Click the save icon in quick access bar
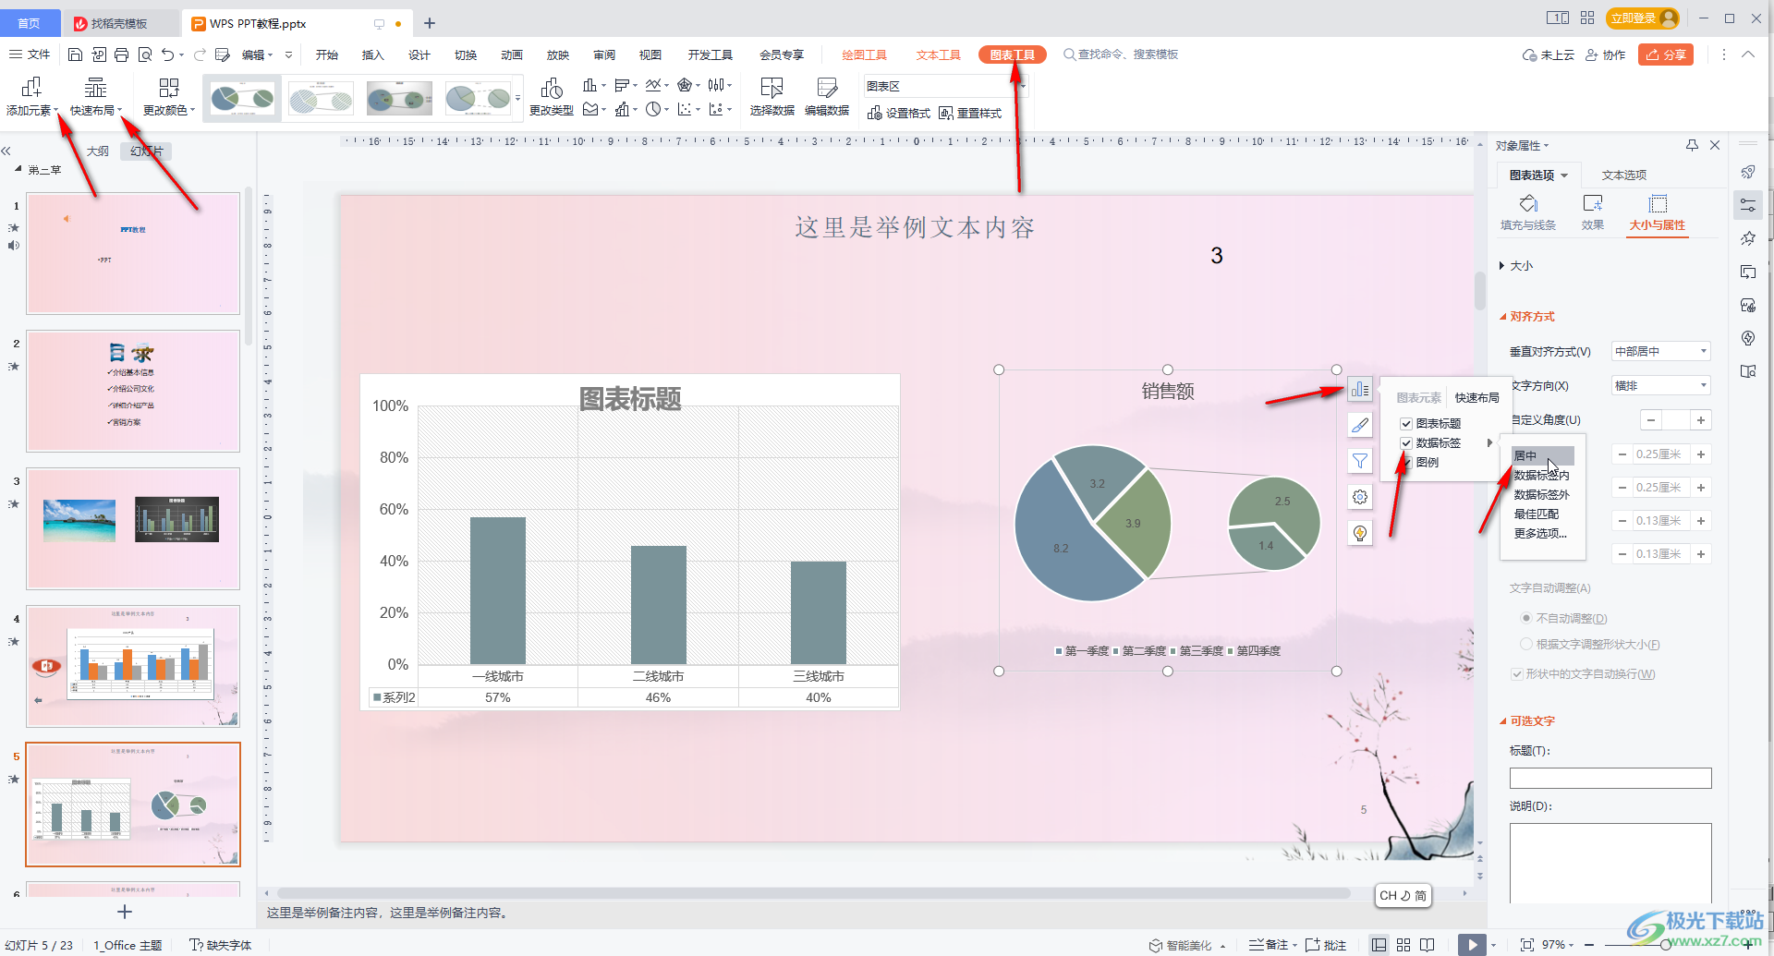This screenshot has width=1774, height=956. pos(76,54)
